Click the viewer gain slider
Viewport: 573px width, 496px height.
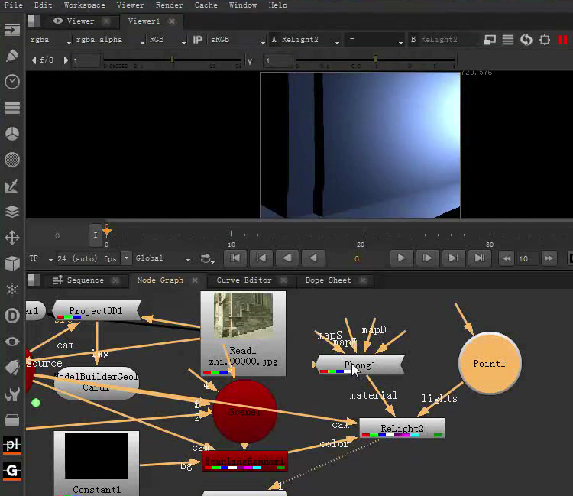172,60
